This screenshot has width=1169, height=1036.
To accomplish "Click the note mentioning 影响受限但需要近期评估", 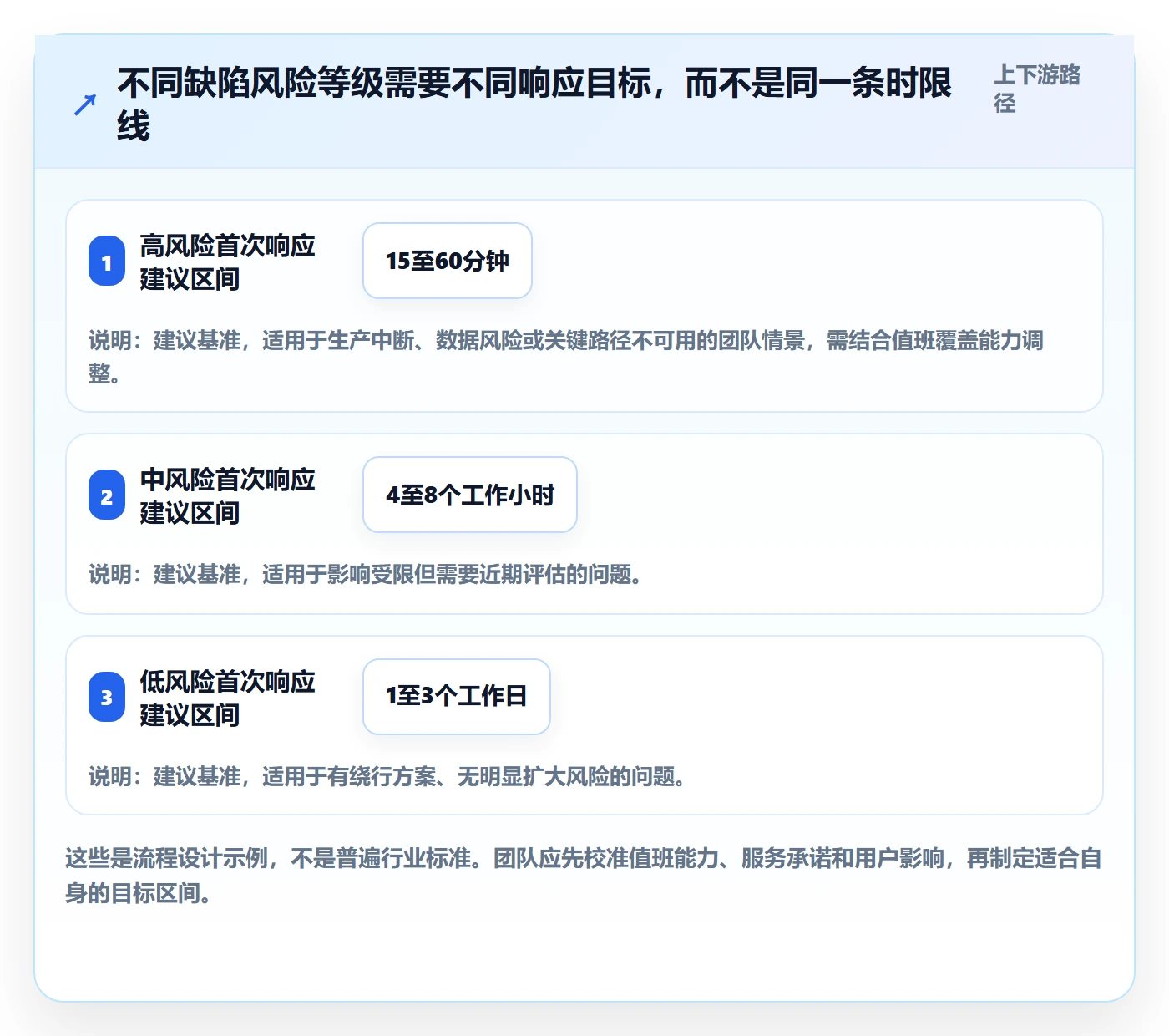I will [x=366, y=575].
